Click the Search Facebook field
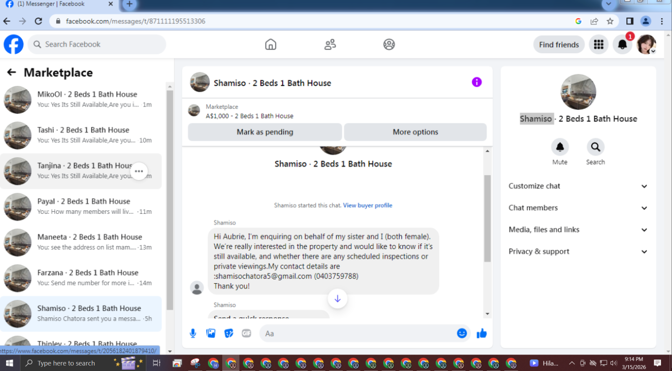 coord(97,44)
